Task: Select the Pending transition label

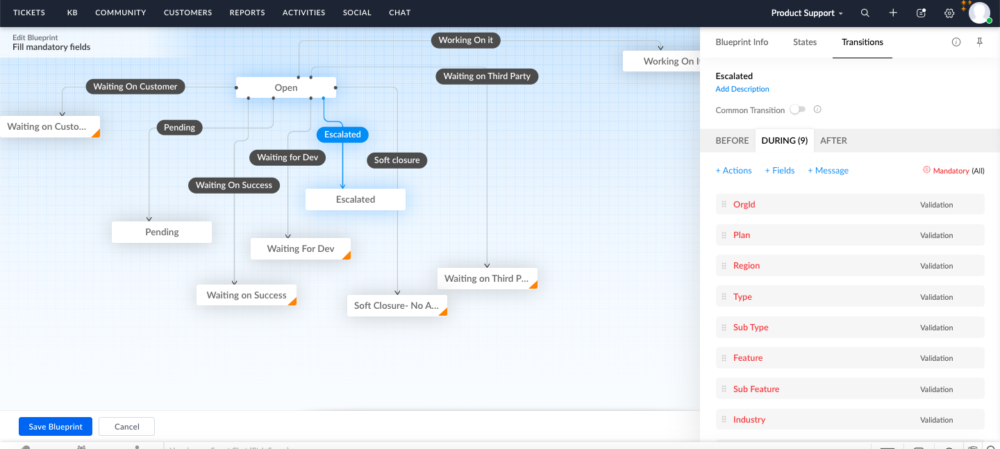Action: [x=179, y=128]
